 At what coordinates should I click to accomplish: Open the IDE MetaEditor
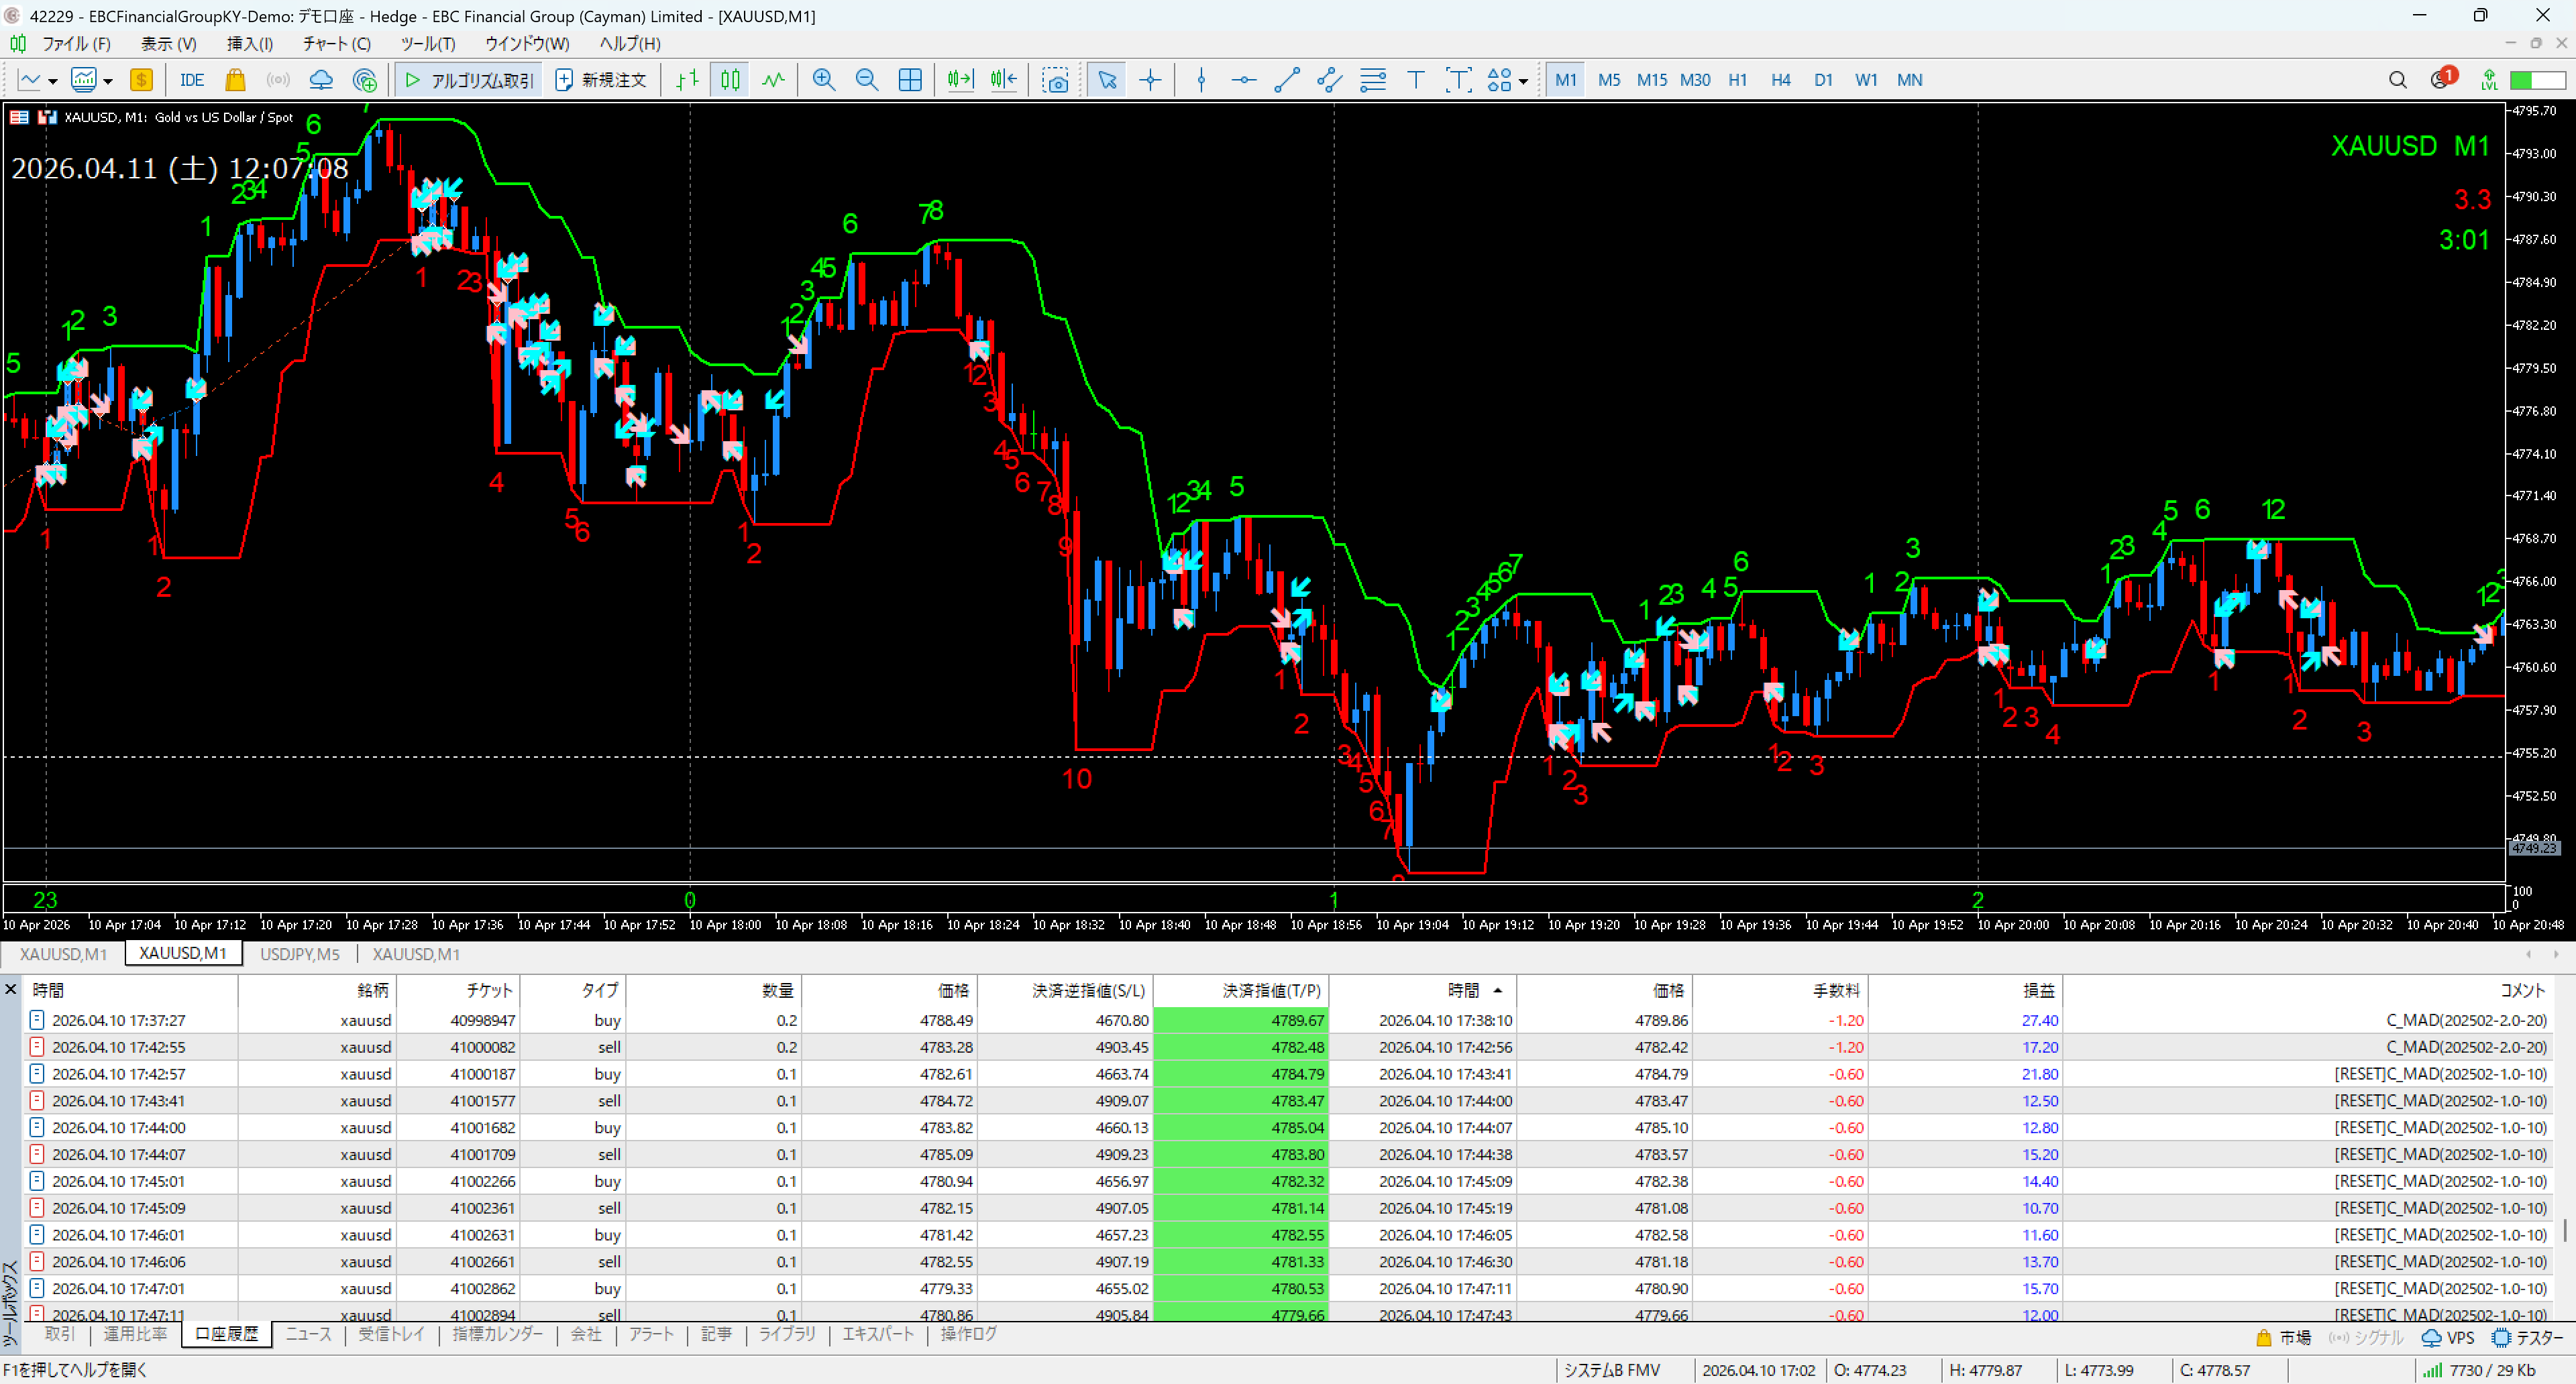pyautogui.click(x=191, y=80)
